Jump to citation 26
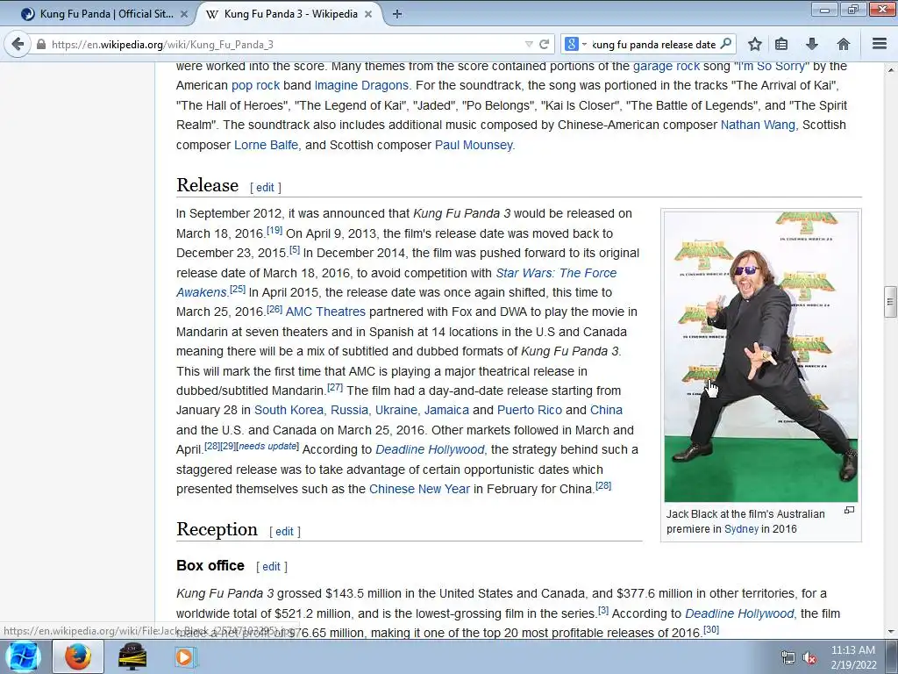This screenshot has width=898, height=674. (x=274, y=309)
